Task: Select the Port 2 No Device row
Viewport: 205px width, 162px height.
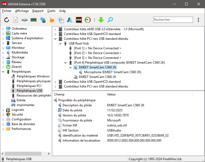Action: tap(97, 53)
